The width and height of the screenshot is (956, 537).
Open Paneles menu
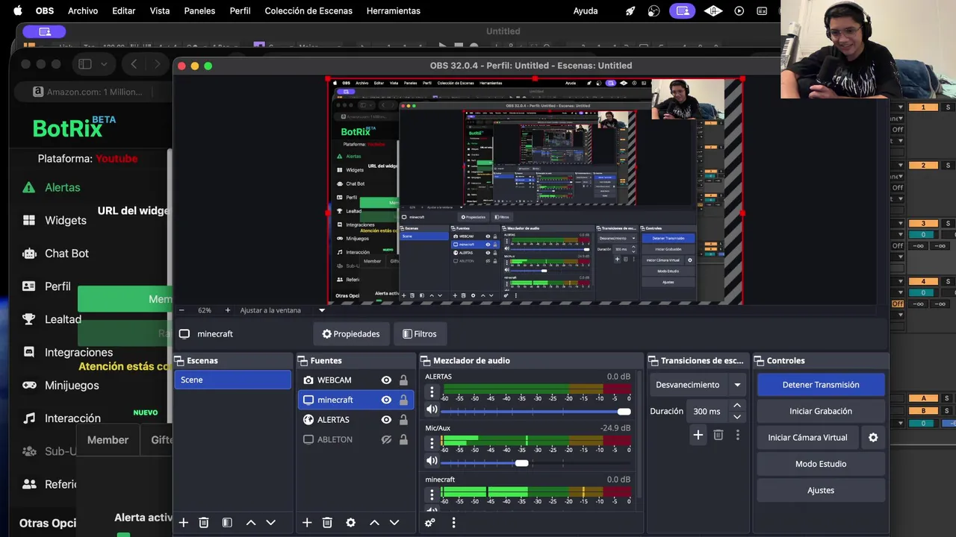coord(199,11)
